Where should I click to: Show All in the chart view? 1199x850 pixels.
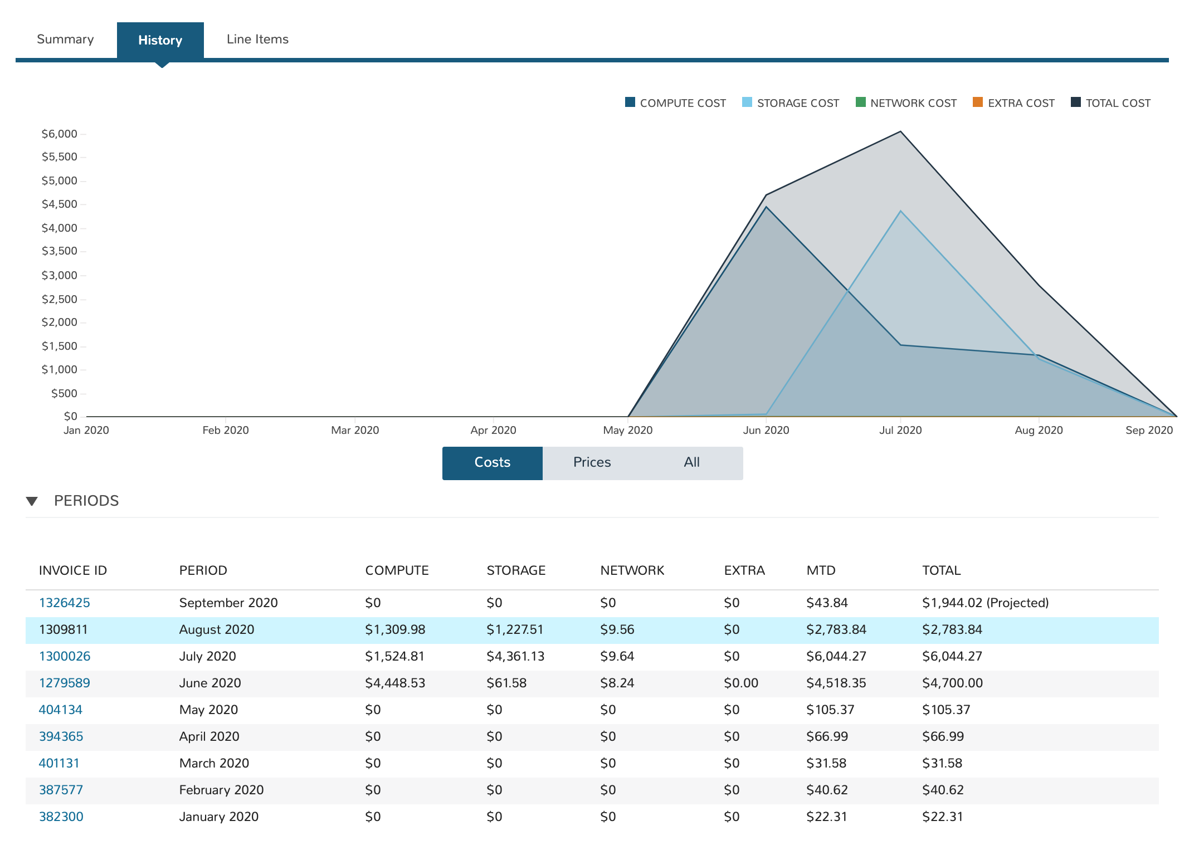(x=691, y=463)
